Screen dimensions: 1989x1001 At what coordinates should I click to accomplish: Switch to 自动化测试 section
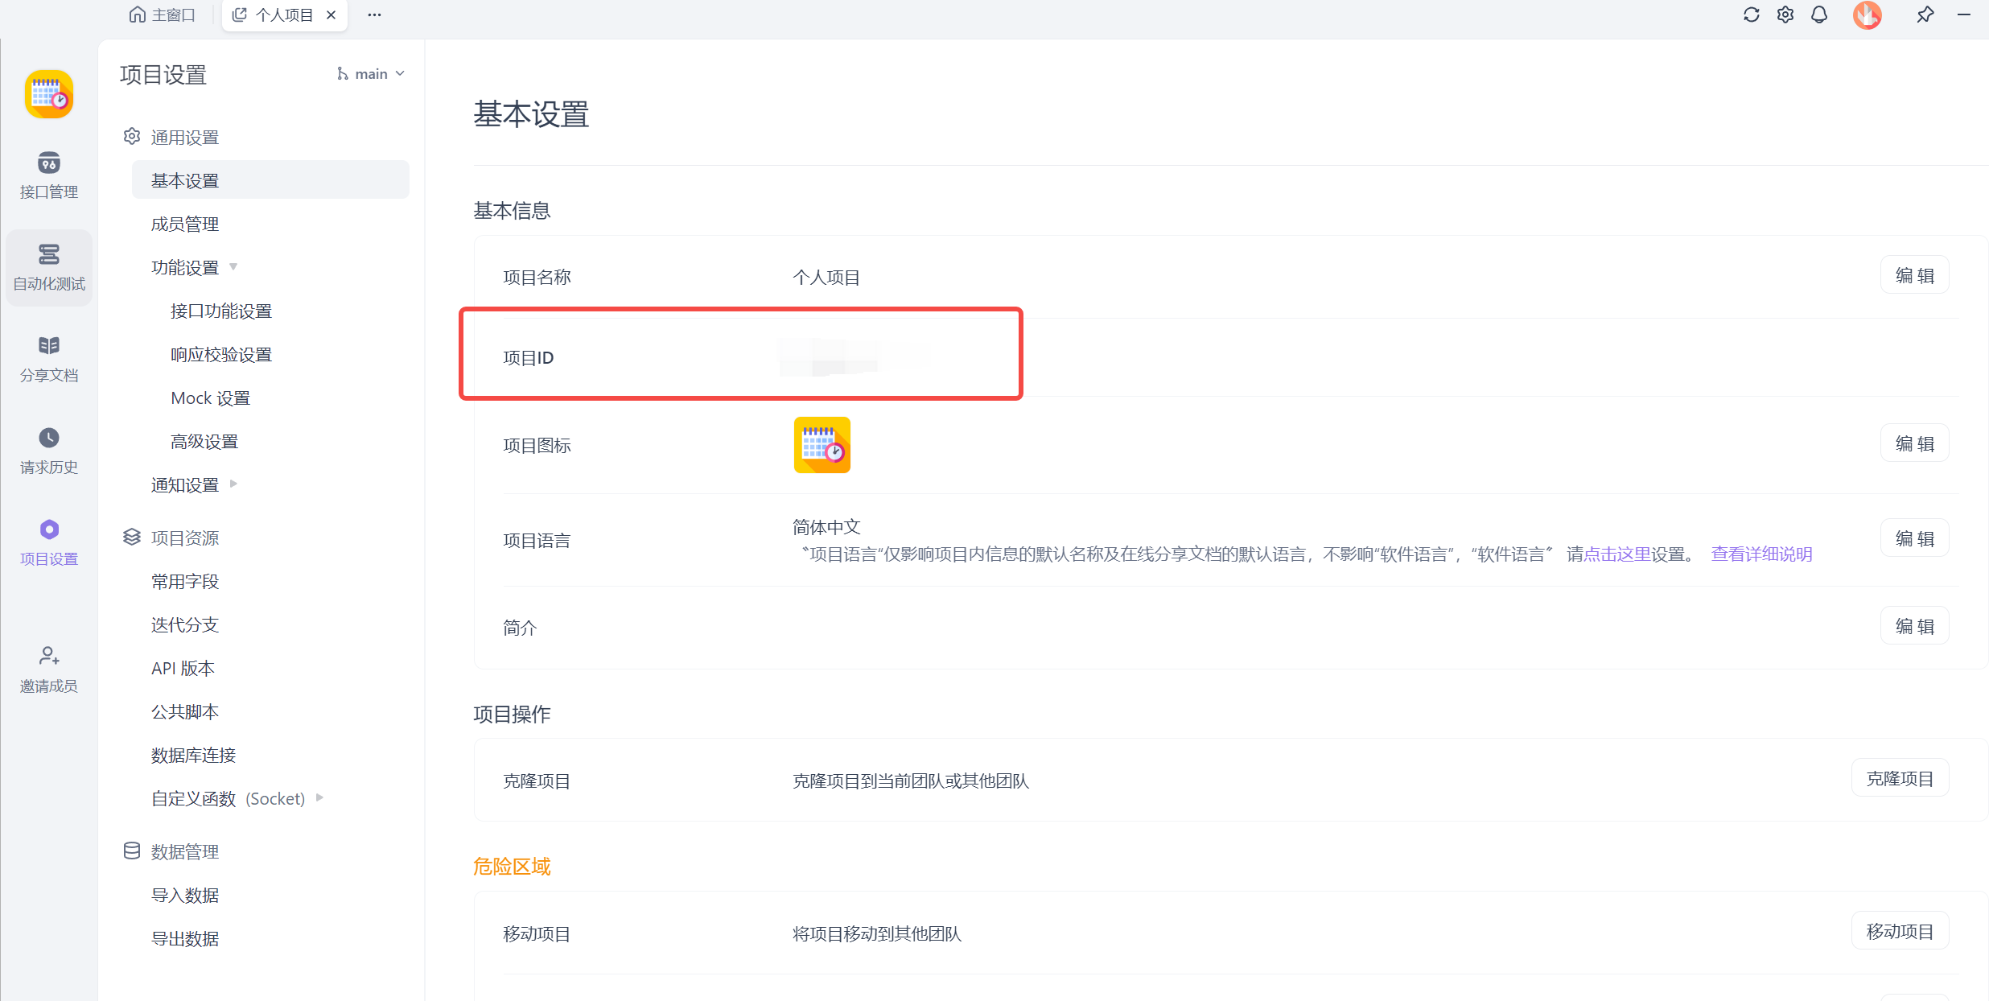coord(48,267)
